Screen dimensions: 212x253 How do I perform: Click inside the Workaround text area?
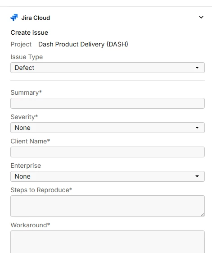point(108,242)
